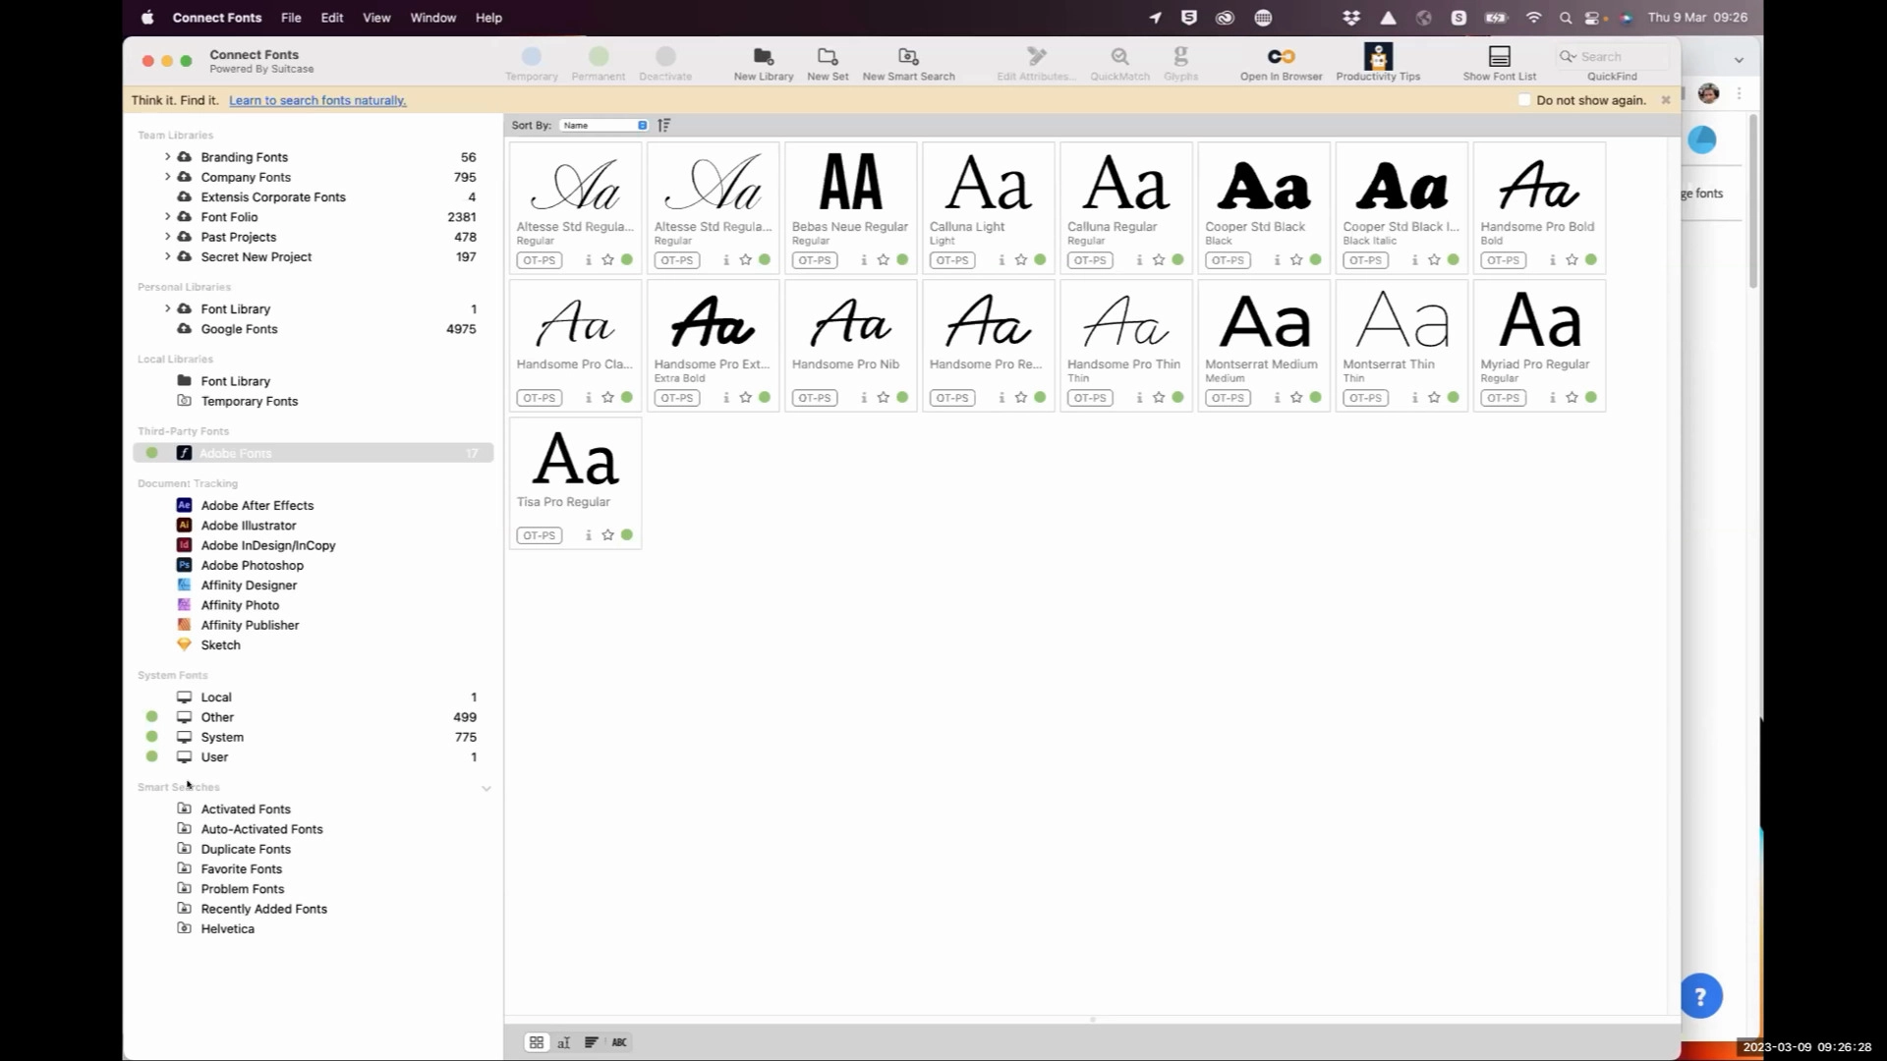1887x1061 pixels.
Task: Open the File menu
Action: point(291,18)
